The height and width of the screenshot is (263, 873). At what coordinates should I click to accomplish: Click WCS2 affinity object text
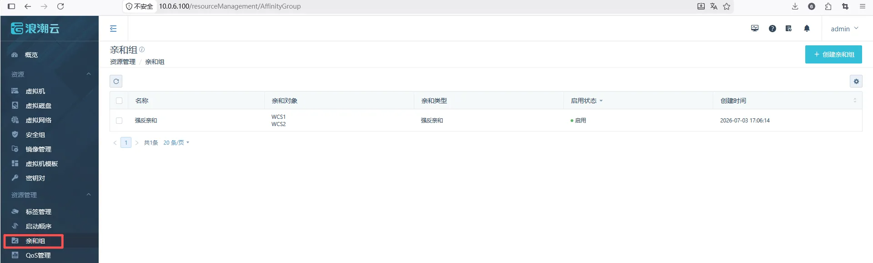[279, 124]
